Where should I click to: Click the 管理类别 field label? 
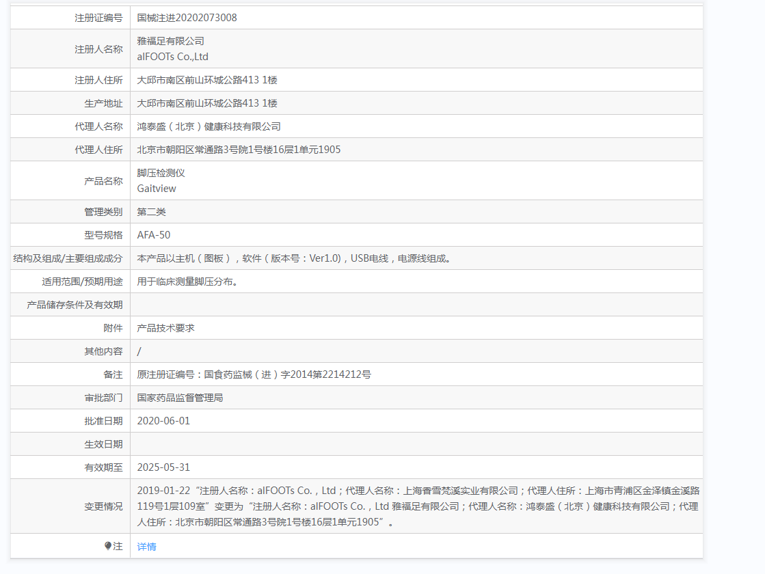tap(103, 212)
